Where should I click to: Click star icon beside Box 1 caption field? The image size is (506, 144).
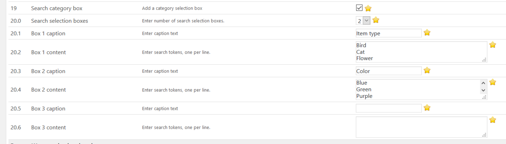click(427, 33)
